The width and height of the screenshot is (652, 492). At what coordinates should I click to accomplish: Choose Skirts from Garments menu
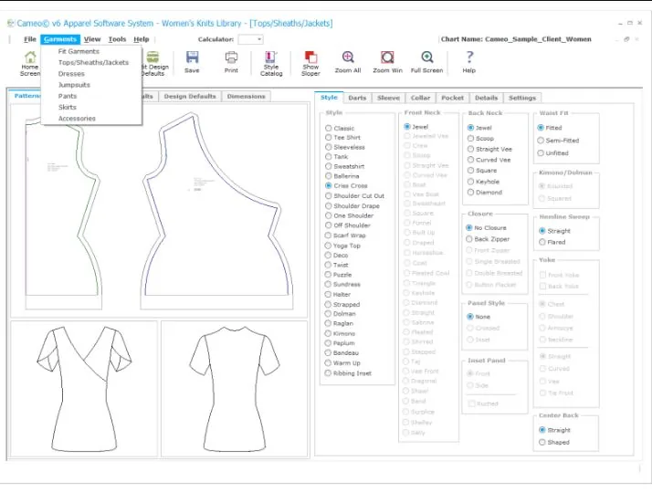(67, 107)
